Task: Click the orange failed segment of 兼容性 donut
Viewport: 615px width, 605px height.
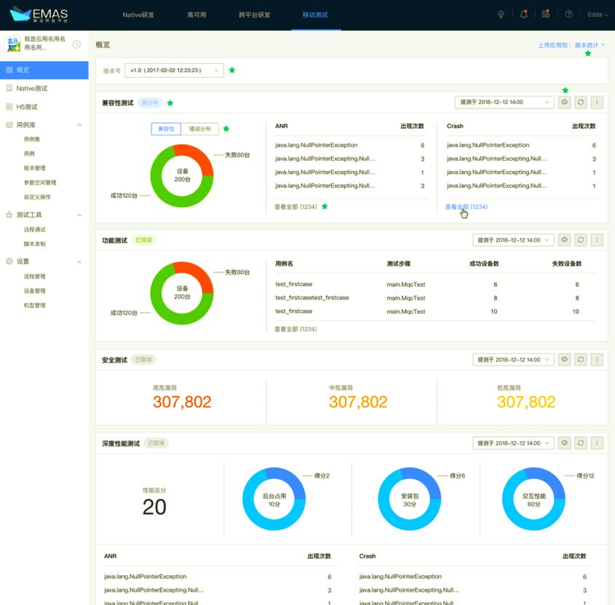Action: (x=195, y=156)
